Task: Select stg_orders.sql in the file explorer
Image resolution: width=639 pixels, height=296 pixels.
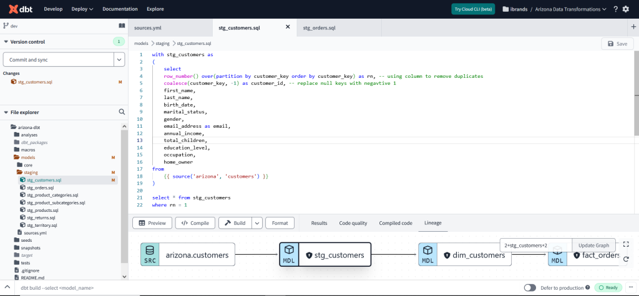Action: tap(42, 187)
